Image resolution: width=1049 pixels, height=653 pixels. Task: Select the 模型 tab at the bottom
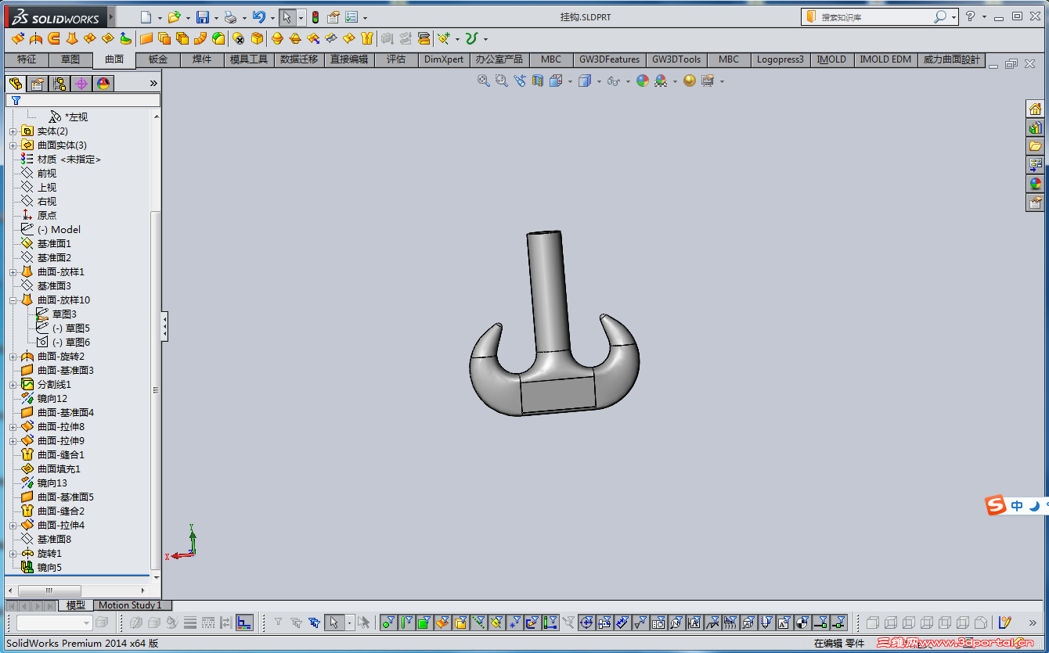[76, 605]
